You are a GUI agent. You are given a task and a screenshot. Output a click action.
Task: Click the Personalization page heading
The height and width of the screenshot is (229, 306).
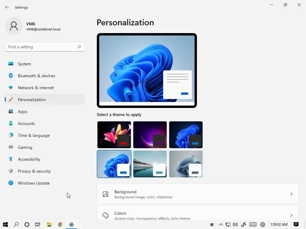pyautogui.click(x=125, y=23)
